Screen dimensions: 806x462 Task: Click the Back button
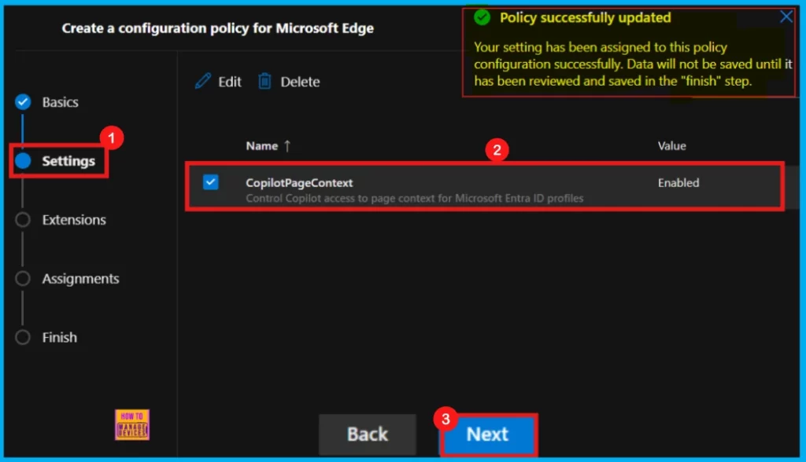[368, 434]
